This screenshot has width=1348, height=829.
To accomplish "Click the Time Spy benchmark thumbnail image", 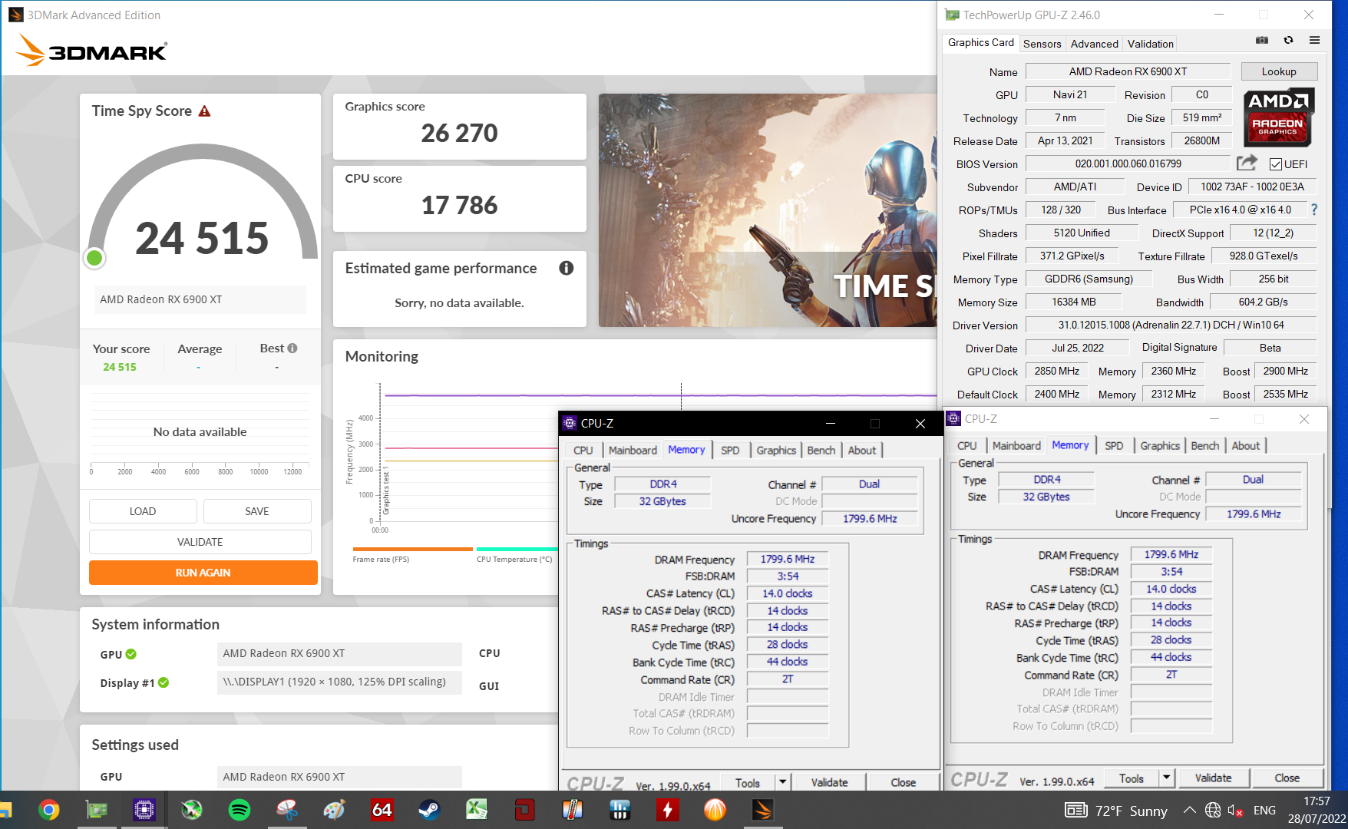I will 767,210.
